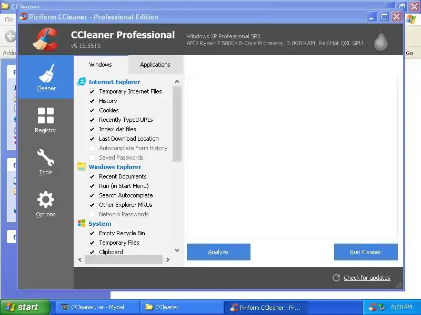Click the Internet Explorer group heading
421x315 pixels.
click(114, 82)
